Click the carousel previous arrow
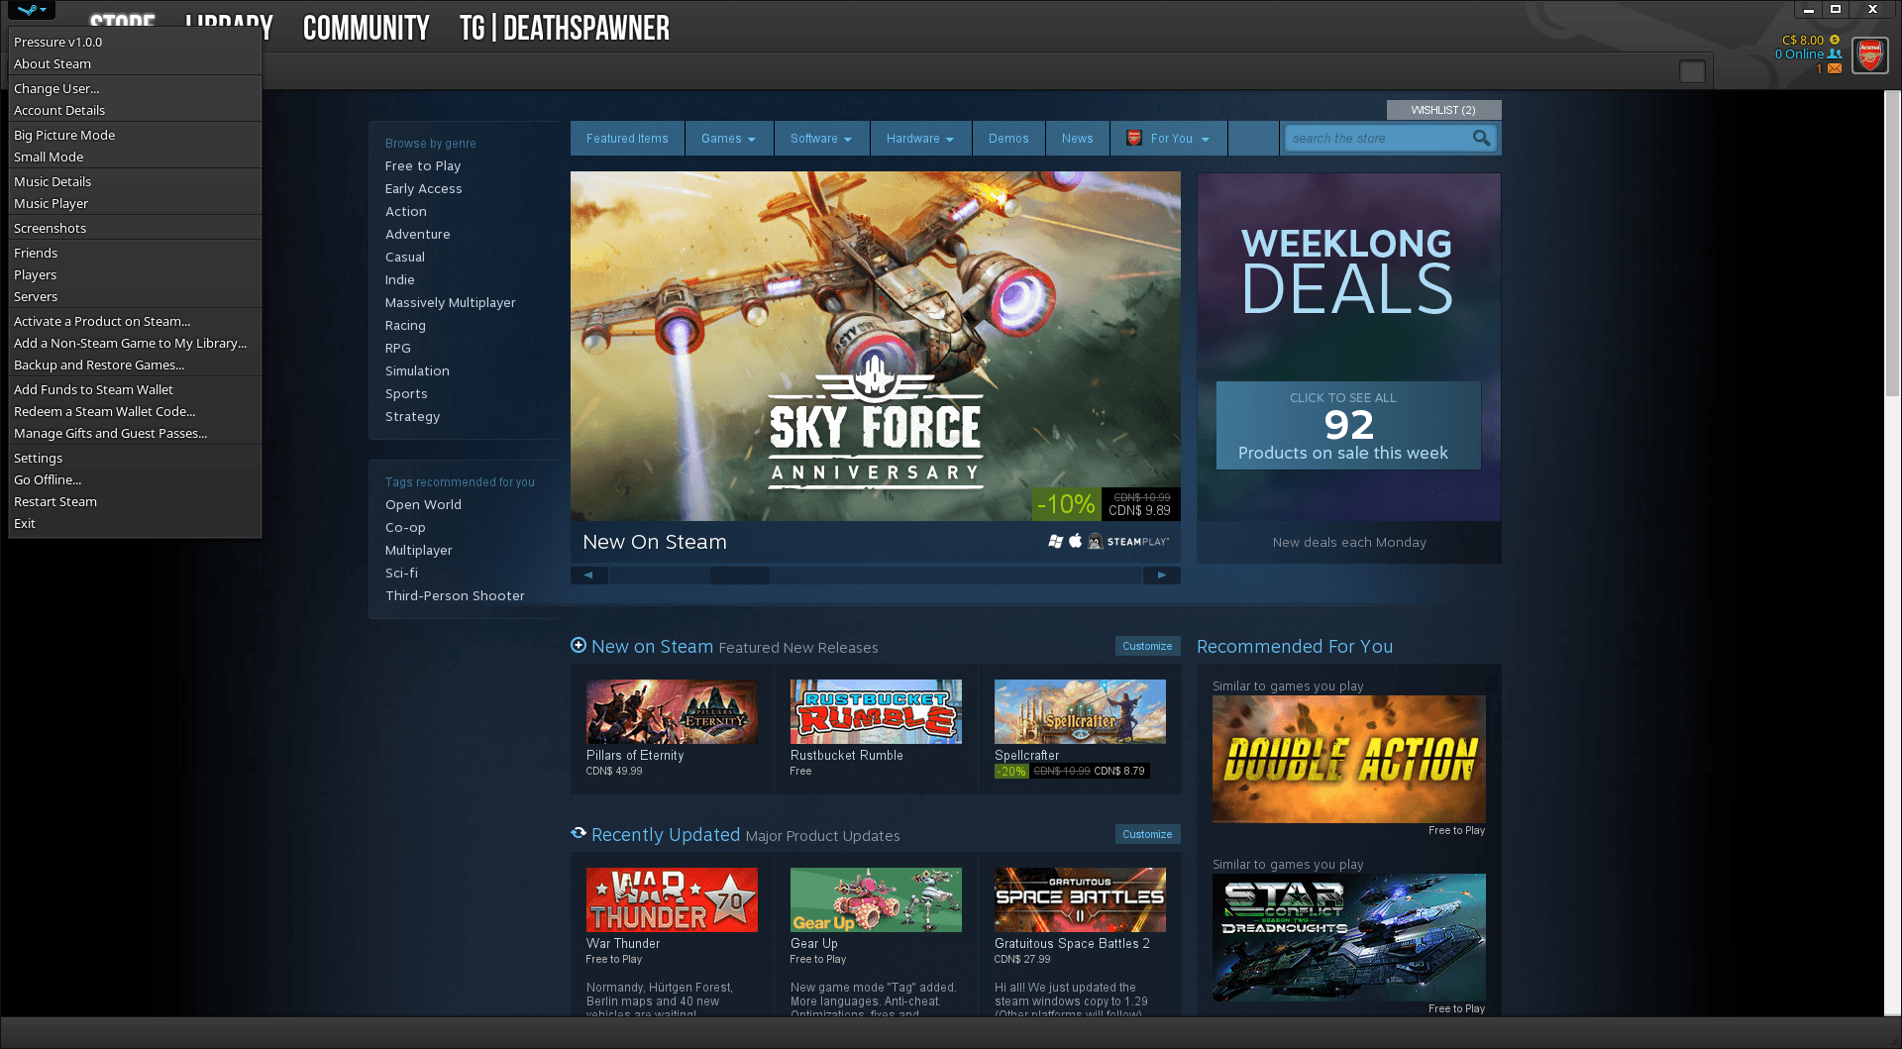 click(588, 575)
